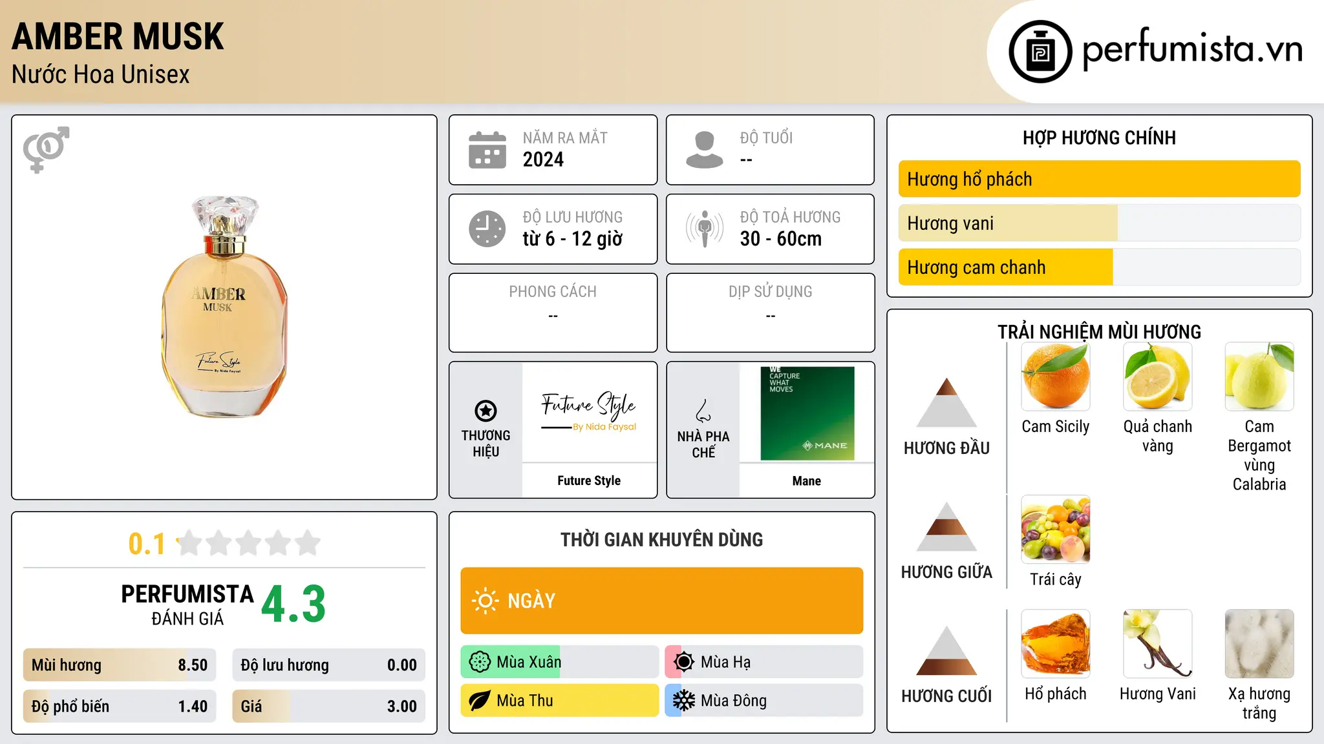Click the 2024 launch year value

coord(543,160)
